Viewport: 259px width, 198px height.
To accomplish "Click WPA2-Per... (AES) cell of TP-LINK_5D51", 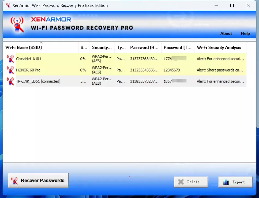I will (102, 81).
